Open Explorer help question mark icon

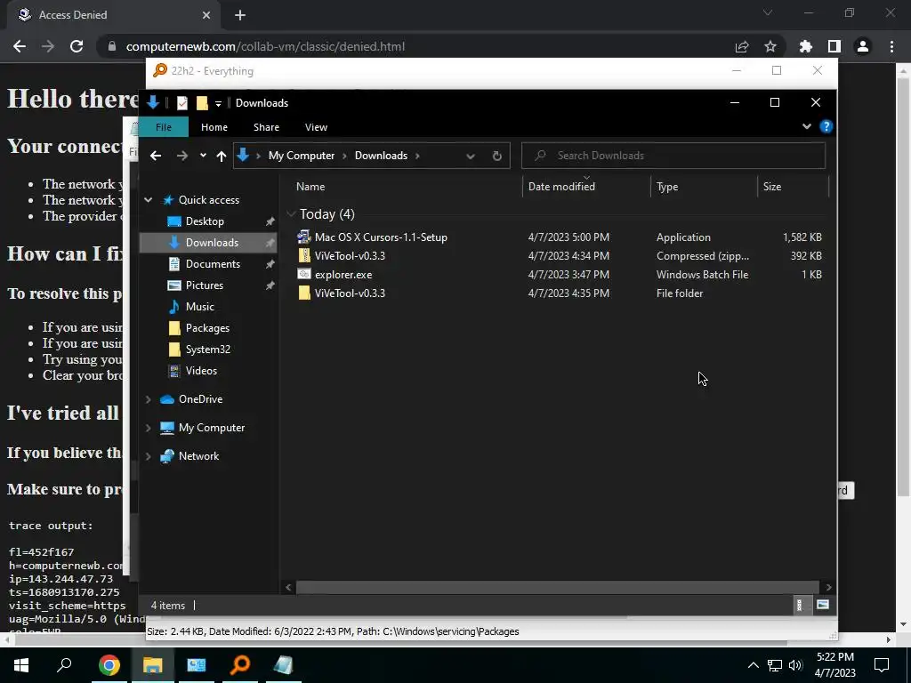coord(826,126)
